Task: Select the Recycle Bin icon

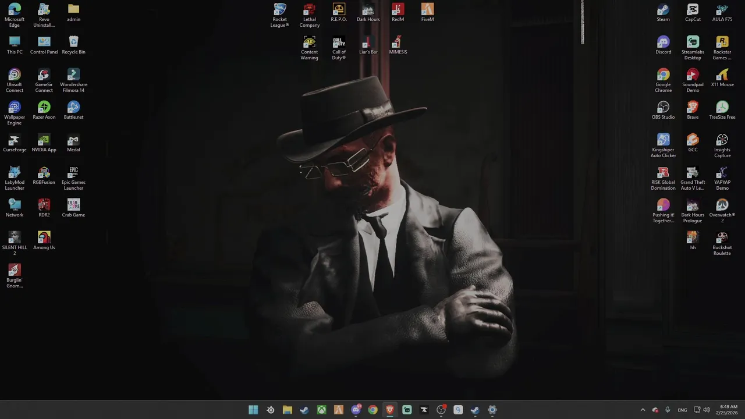Action: point(73,45)
